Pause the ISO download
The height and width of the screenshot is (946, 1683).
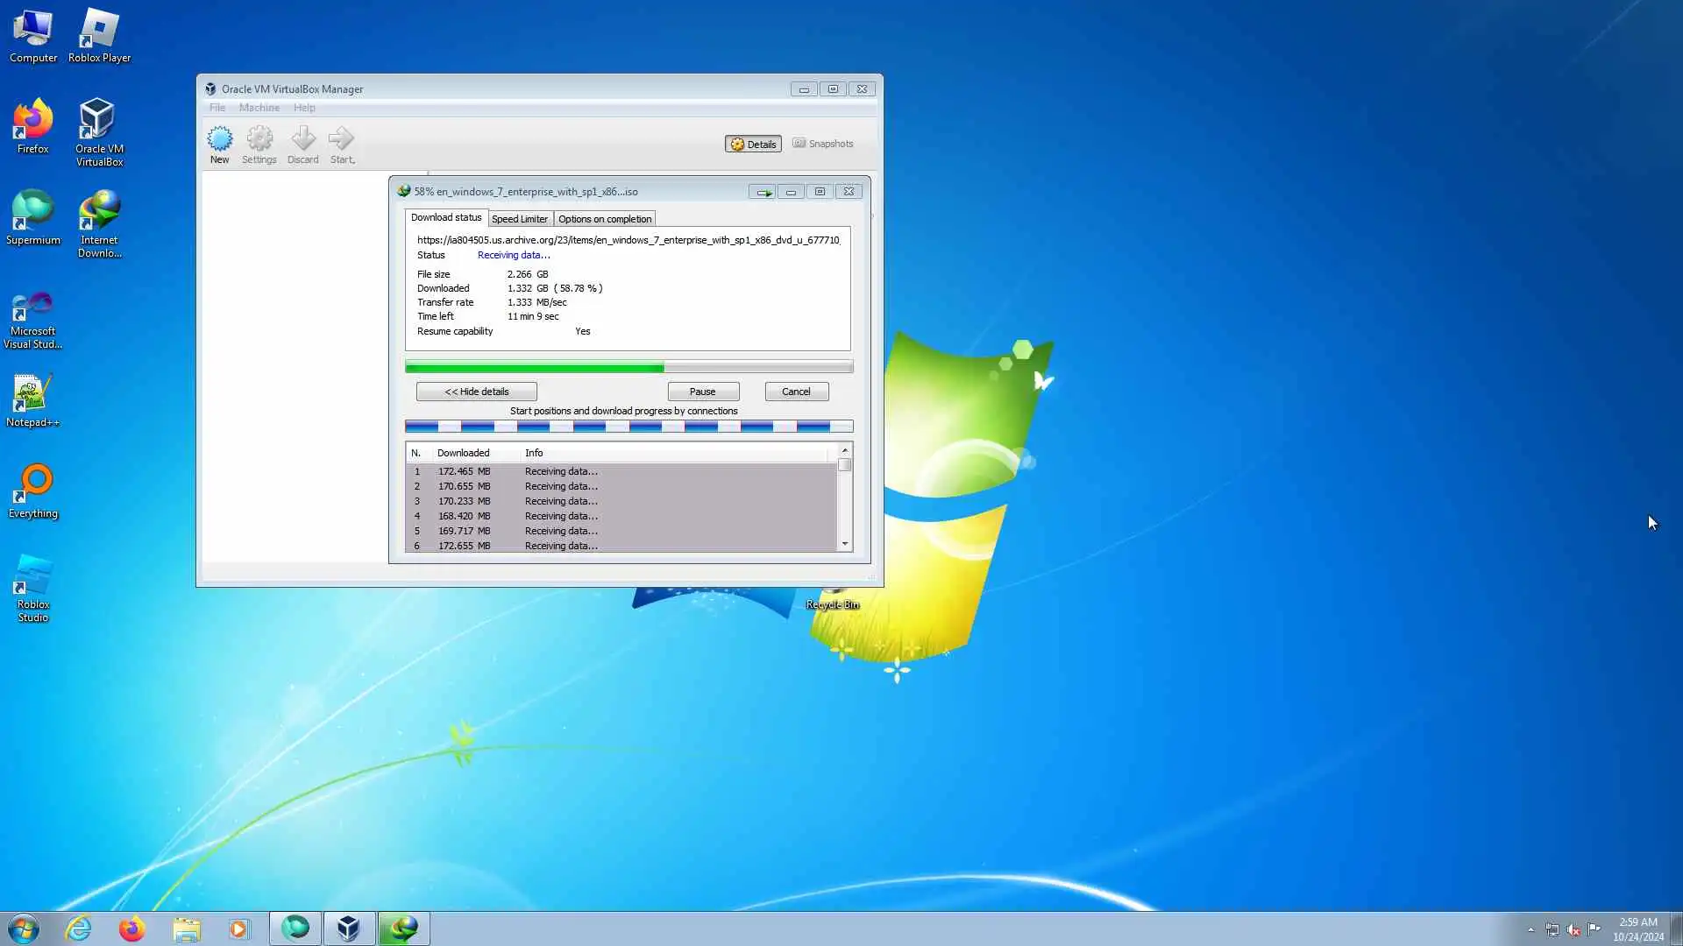pyautogui.click(x=703, y=392)
